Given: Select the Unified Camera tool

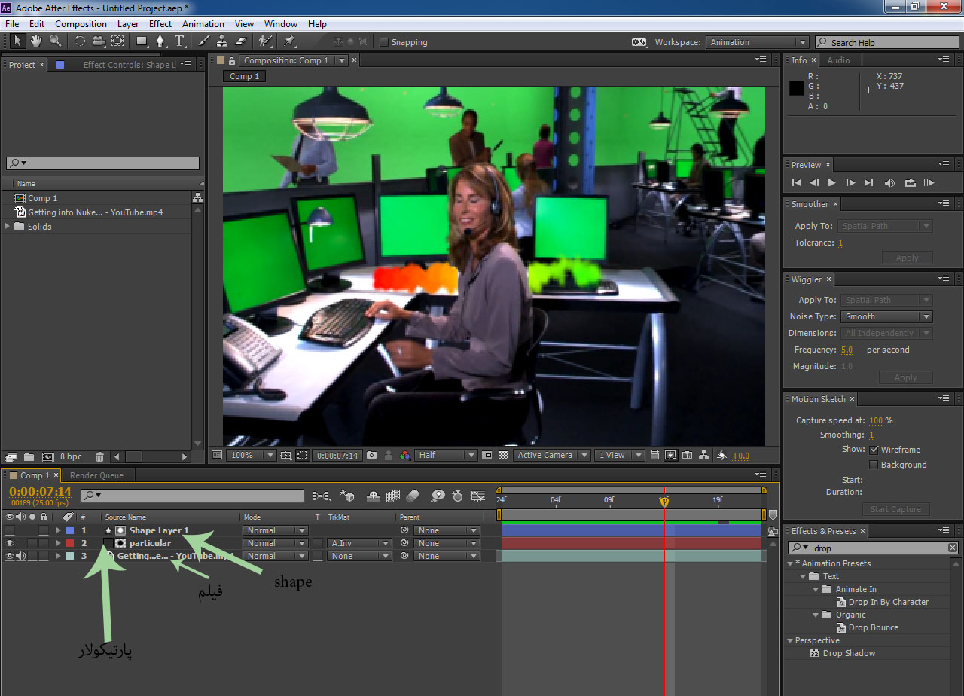Looking at the screenshot, I should [x=99, y=41].
